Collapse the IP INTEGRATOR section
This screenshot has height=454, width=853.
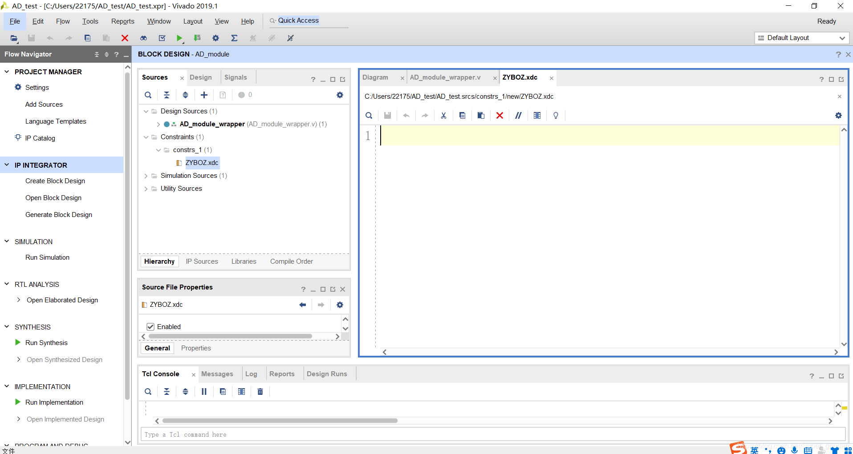[7, 165]
